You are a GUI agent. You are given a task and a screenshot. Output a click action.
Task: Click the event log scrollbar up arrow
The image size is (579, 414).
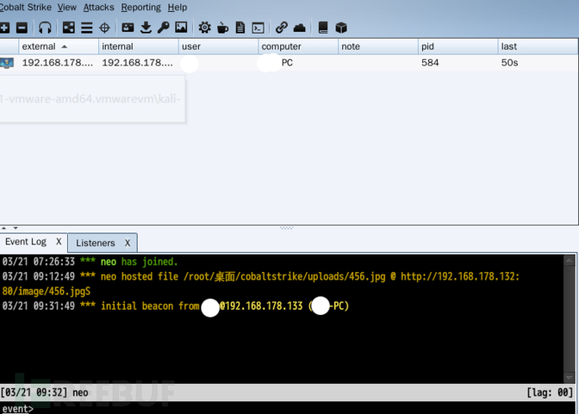coord(569,260)
